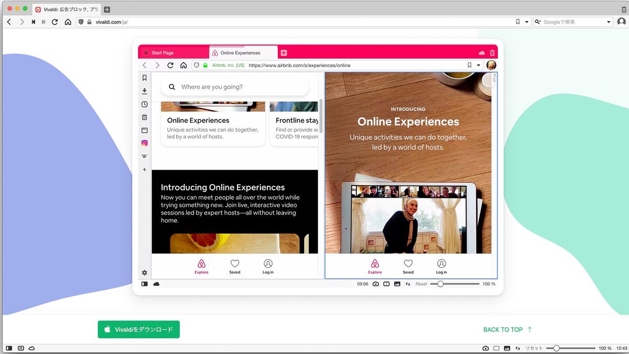Select the Online Experiences tab

(243, 52)
